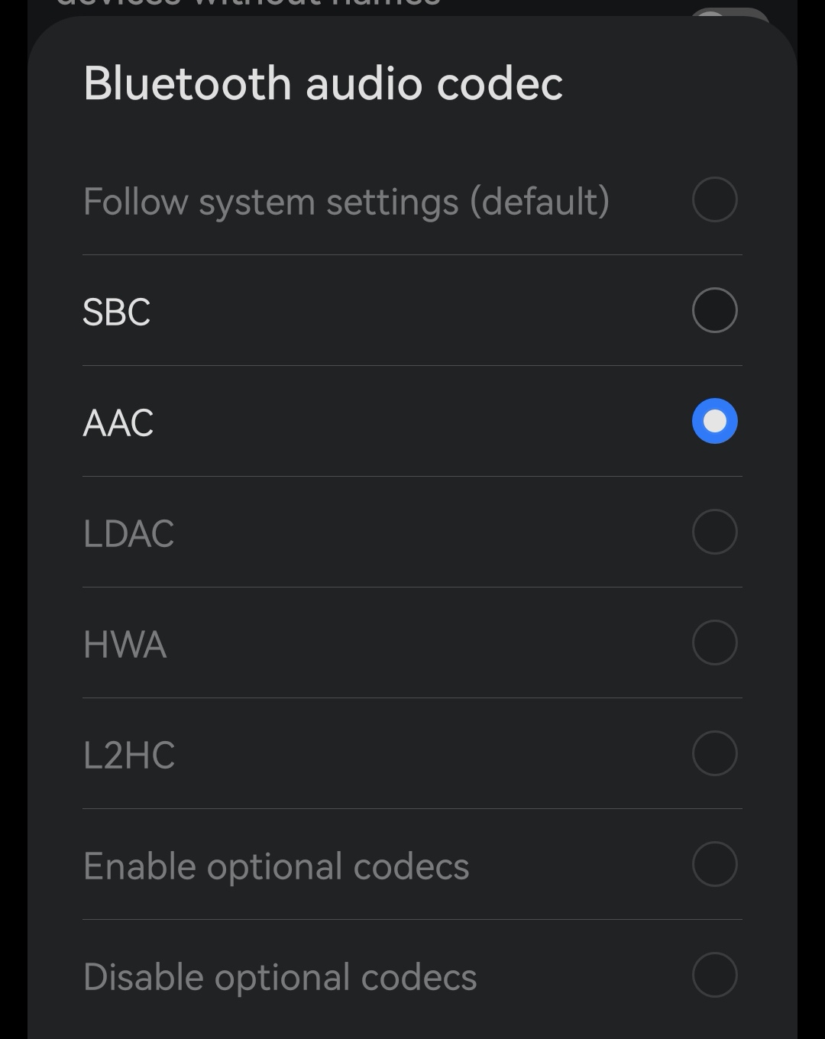Image resolution: width=825 pixels, height=1039 pixels.
Task: Choose the LDAC radio button
Action: pos(714,532)
